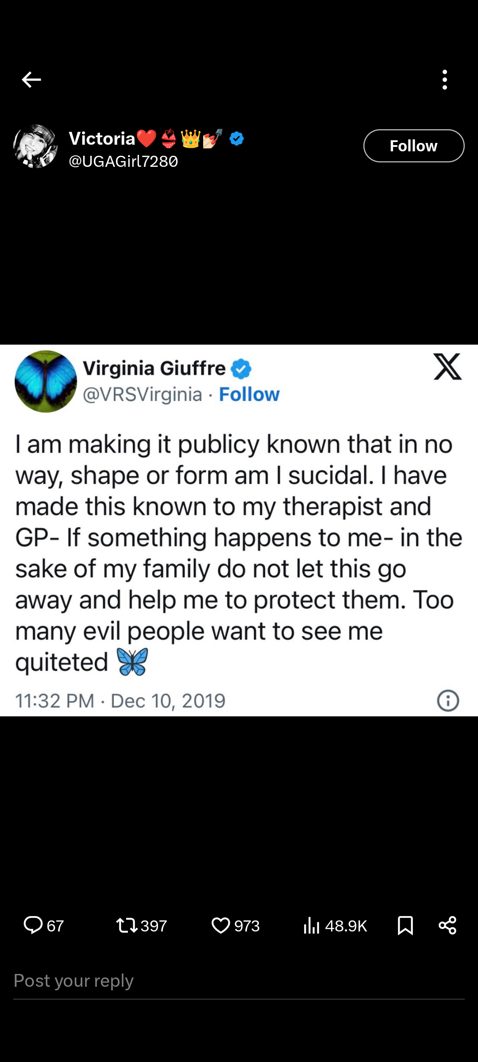Open the reply icon with 67 comments
The width and height of the screenshot is (478, 1062).
coord(43,925)
